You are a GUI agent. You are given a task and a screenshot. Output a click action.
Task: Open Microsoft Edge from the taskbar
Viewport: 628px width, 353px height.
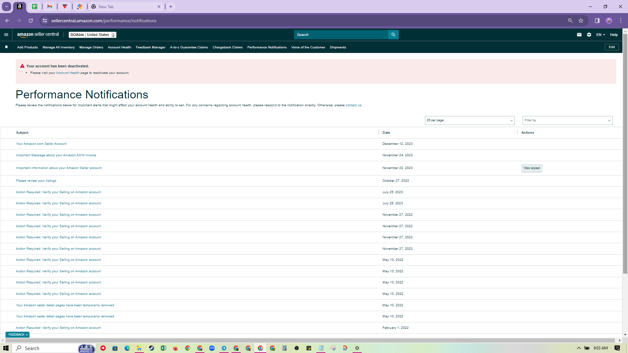(127, 348)
